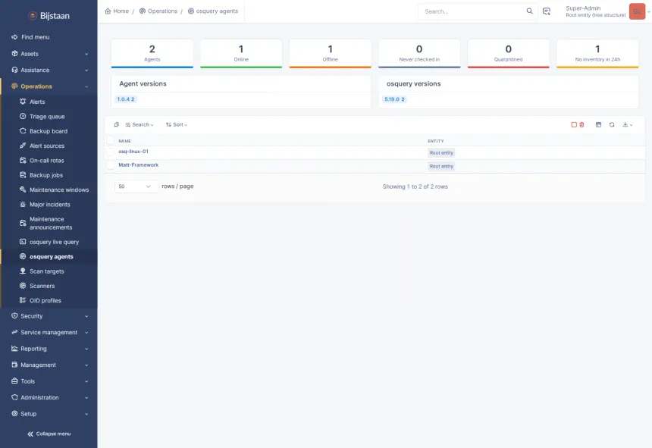Collapse the Operations menu

[x=49, y=86]
